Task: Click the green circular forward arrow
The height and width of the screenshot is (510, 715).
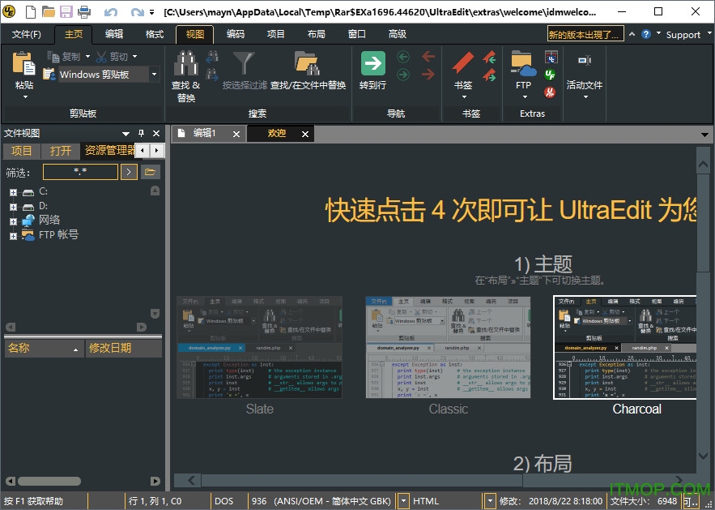Action: [403, 74]
